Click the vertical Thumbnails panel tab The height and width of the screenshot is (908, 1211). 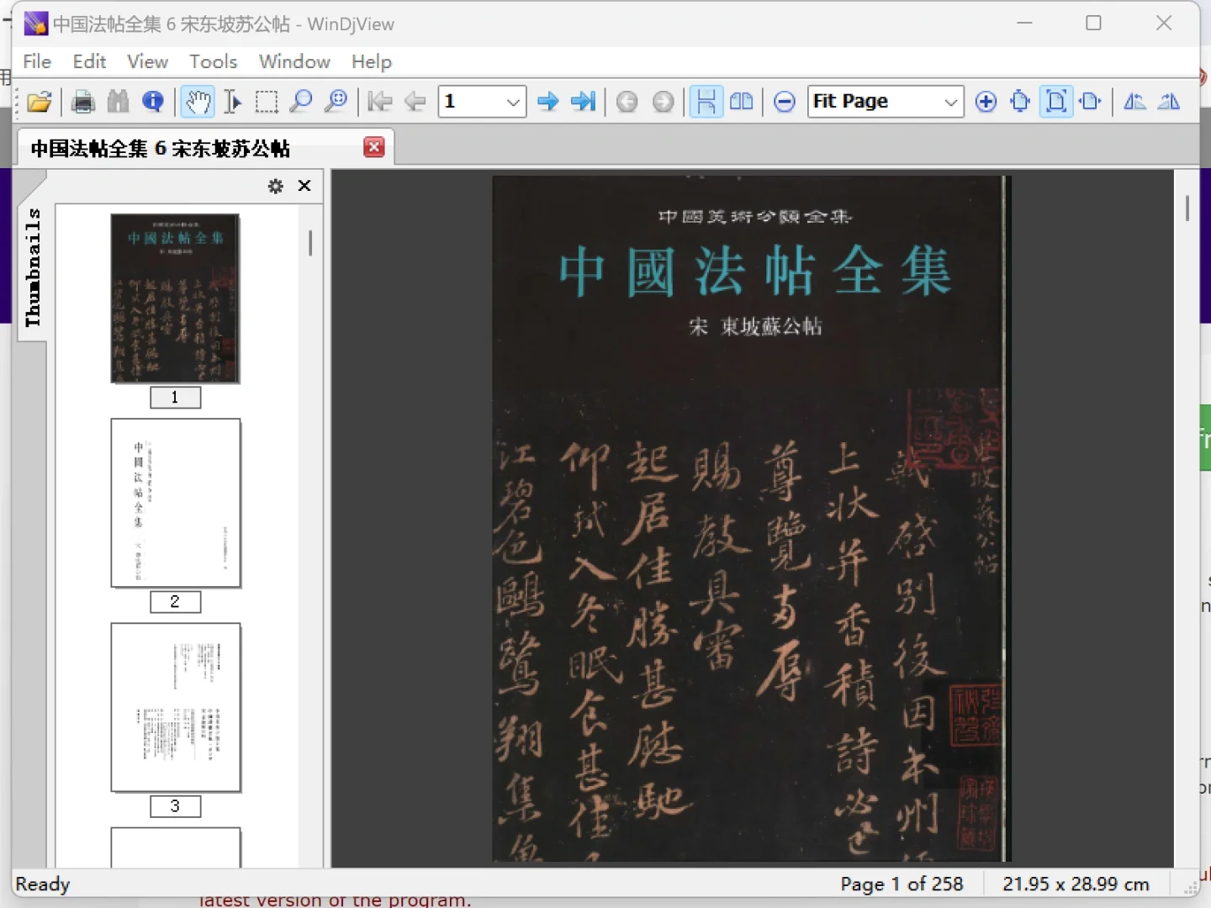point(32,267)
